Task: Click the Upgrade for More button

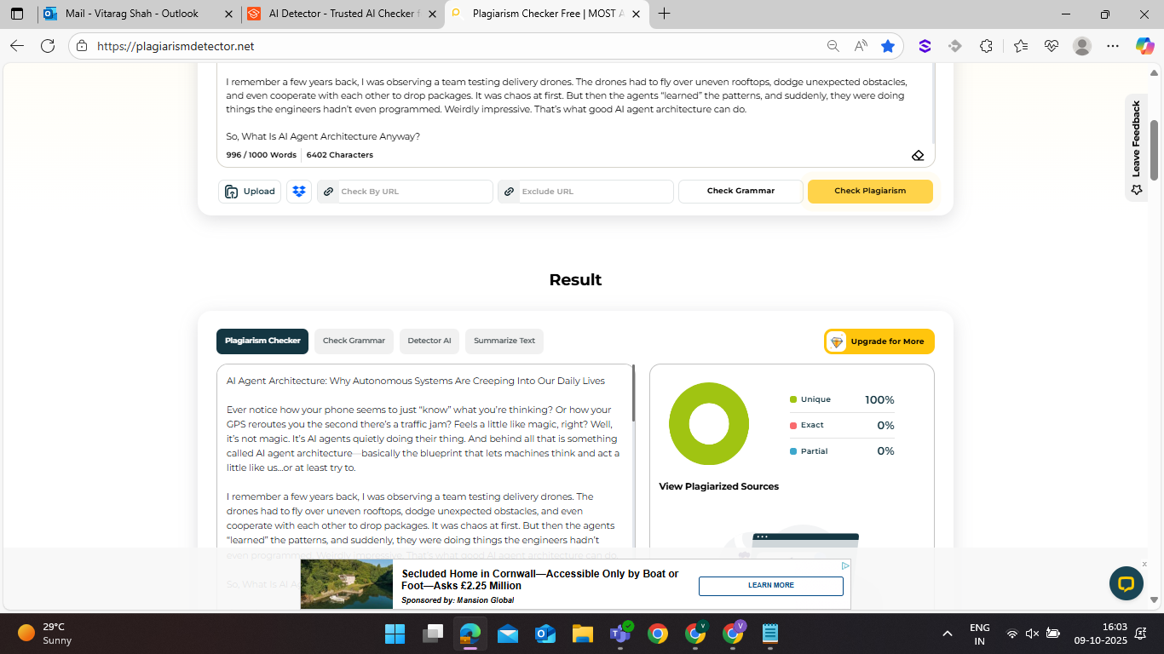Action: pos(879,341)
